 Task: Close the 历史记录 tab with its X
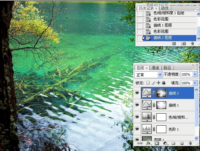coord(156,9)
